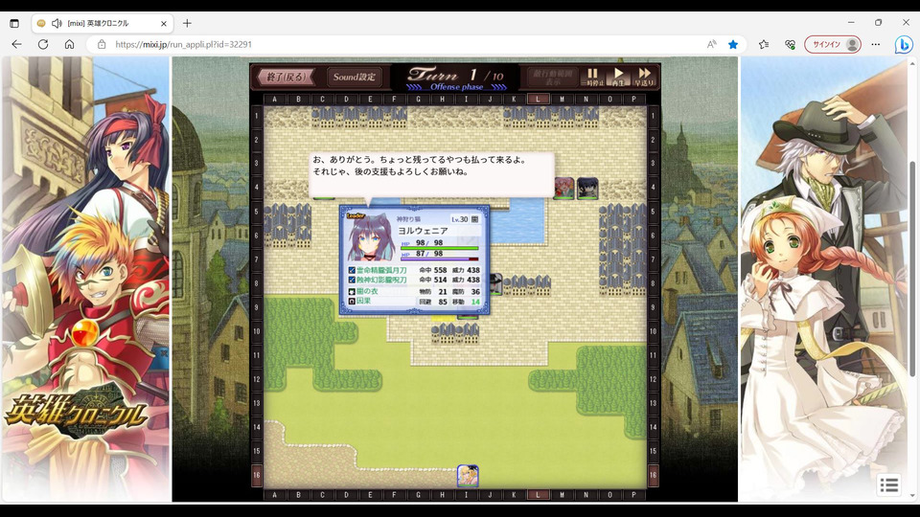Click the 魔防 36 stat

click(x=466, y=291)
